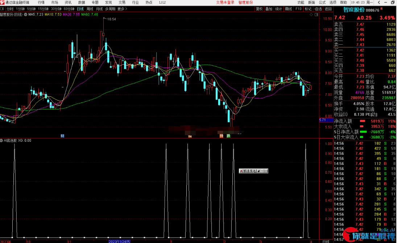Screen dimensions: 397x243
Task: Open the 资讯 menu
Action: tap(68, 2)
